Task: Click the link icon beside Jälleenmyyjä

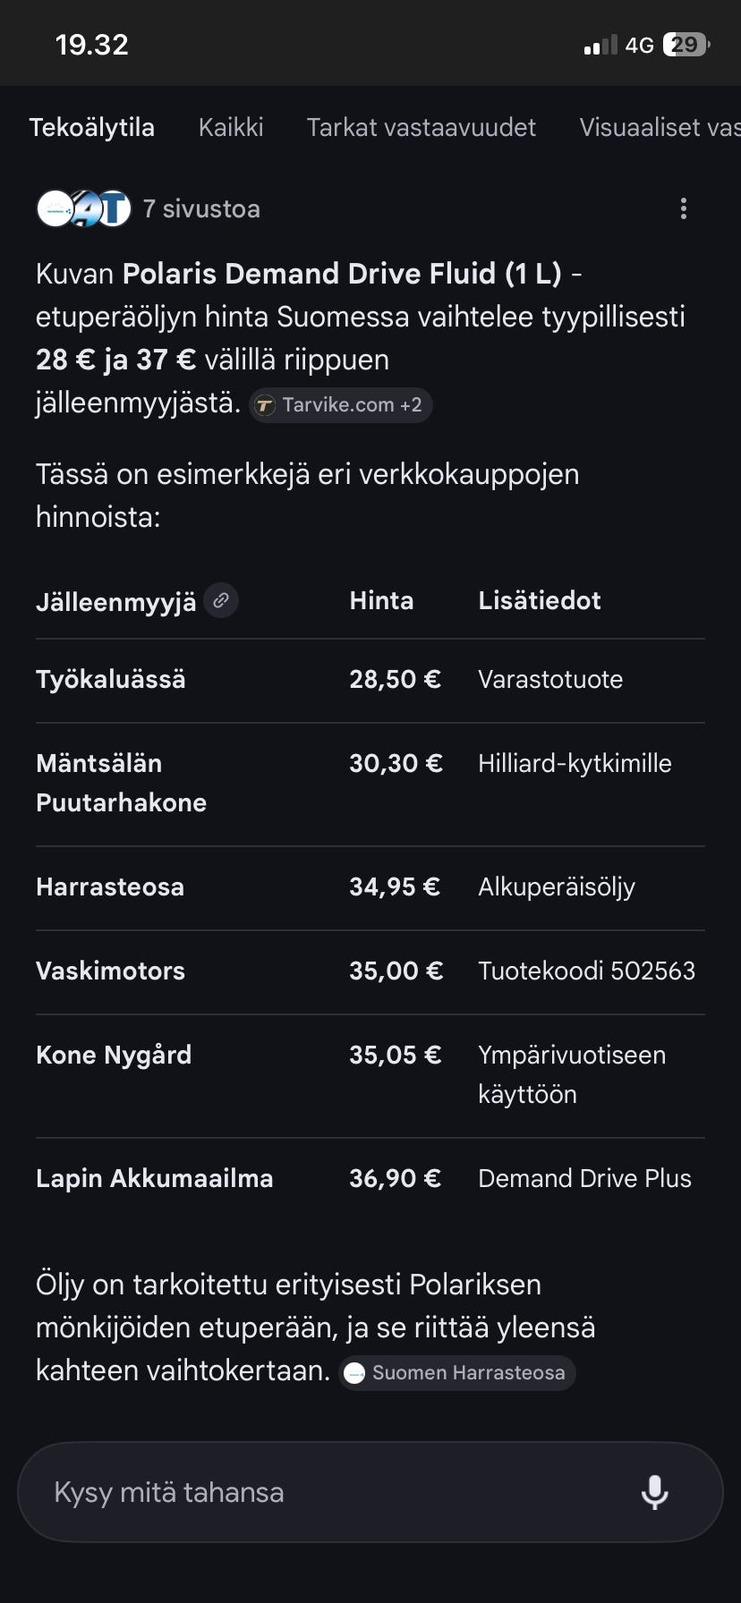Action: (x=221, y=600)
